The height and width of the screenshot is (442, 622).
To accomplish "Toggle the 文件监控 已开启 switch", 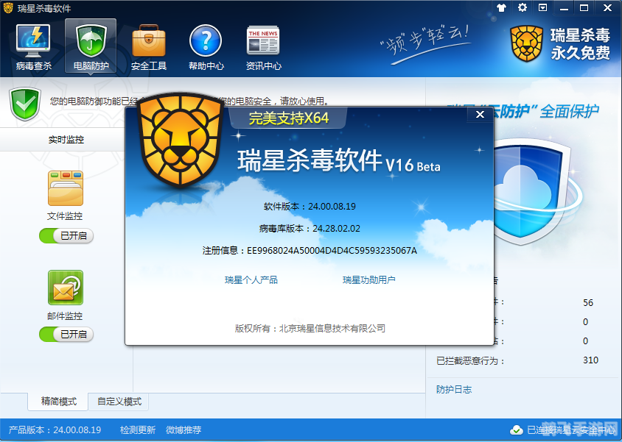I will click(66, 235).
